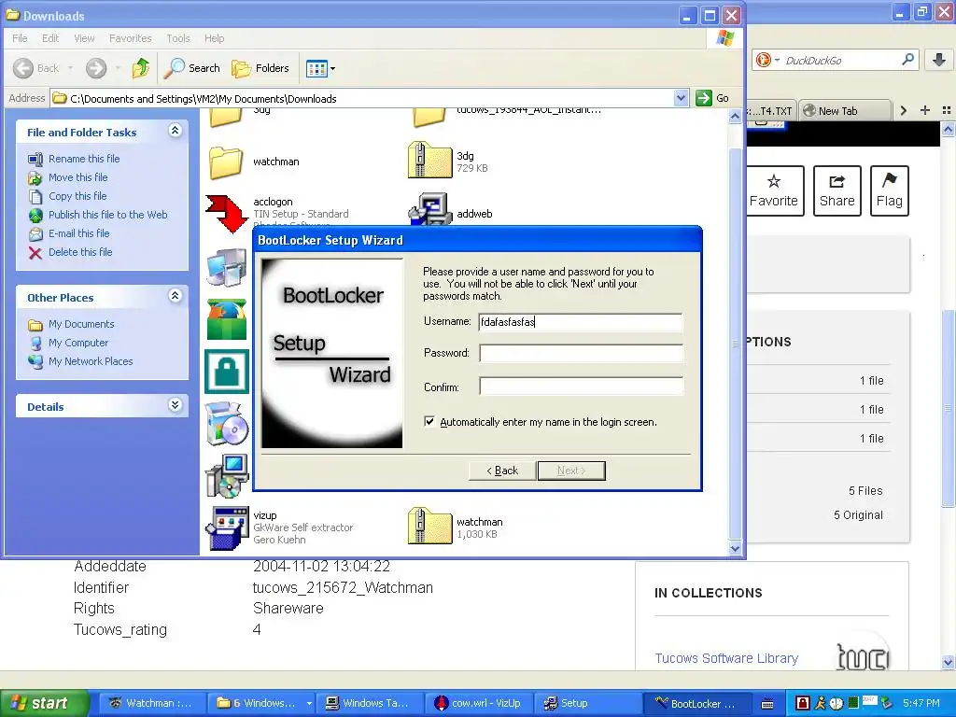Screen dimensions: 956x717
Task: Switch to cow.wrl - VizUp taskbar item
Action: point(478,703)
